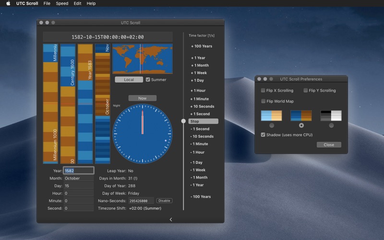
Task: Select the dark blue-orange color scheme radio
Action: click(301, 125)
